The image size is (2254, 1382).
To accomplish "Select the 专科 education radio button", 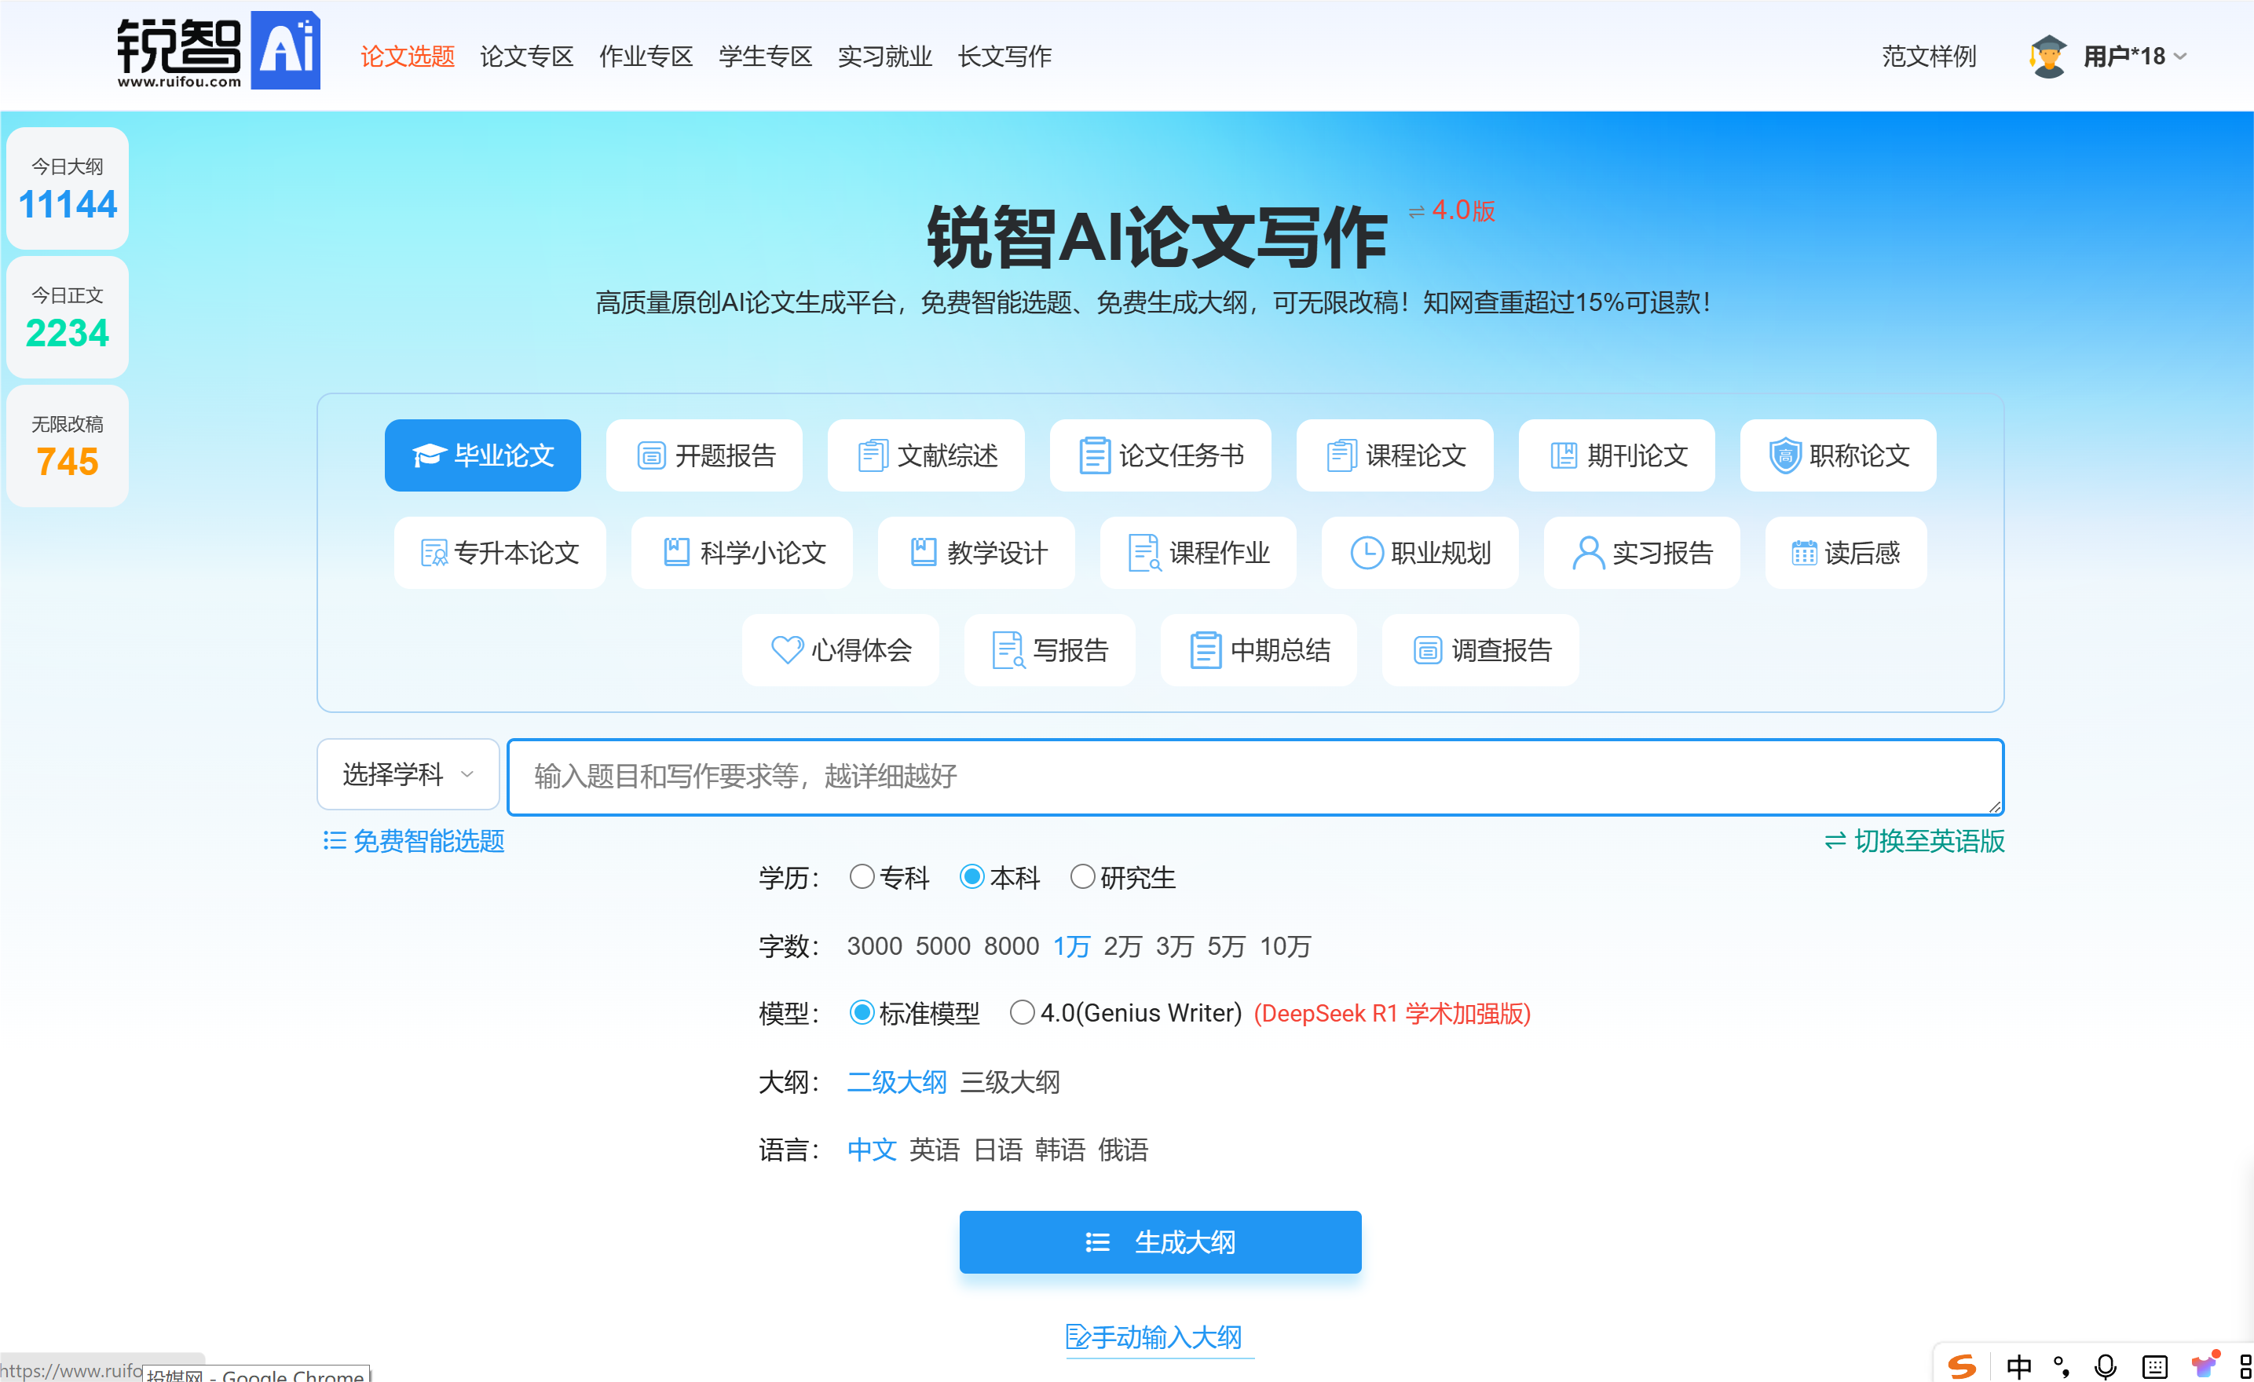I will (862, 876).
